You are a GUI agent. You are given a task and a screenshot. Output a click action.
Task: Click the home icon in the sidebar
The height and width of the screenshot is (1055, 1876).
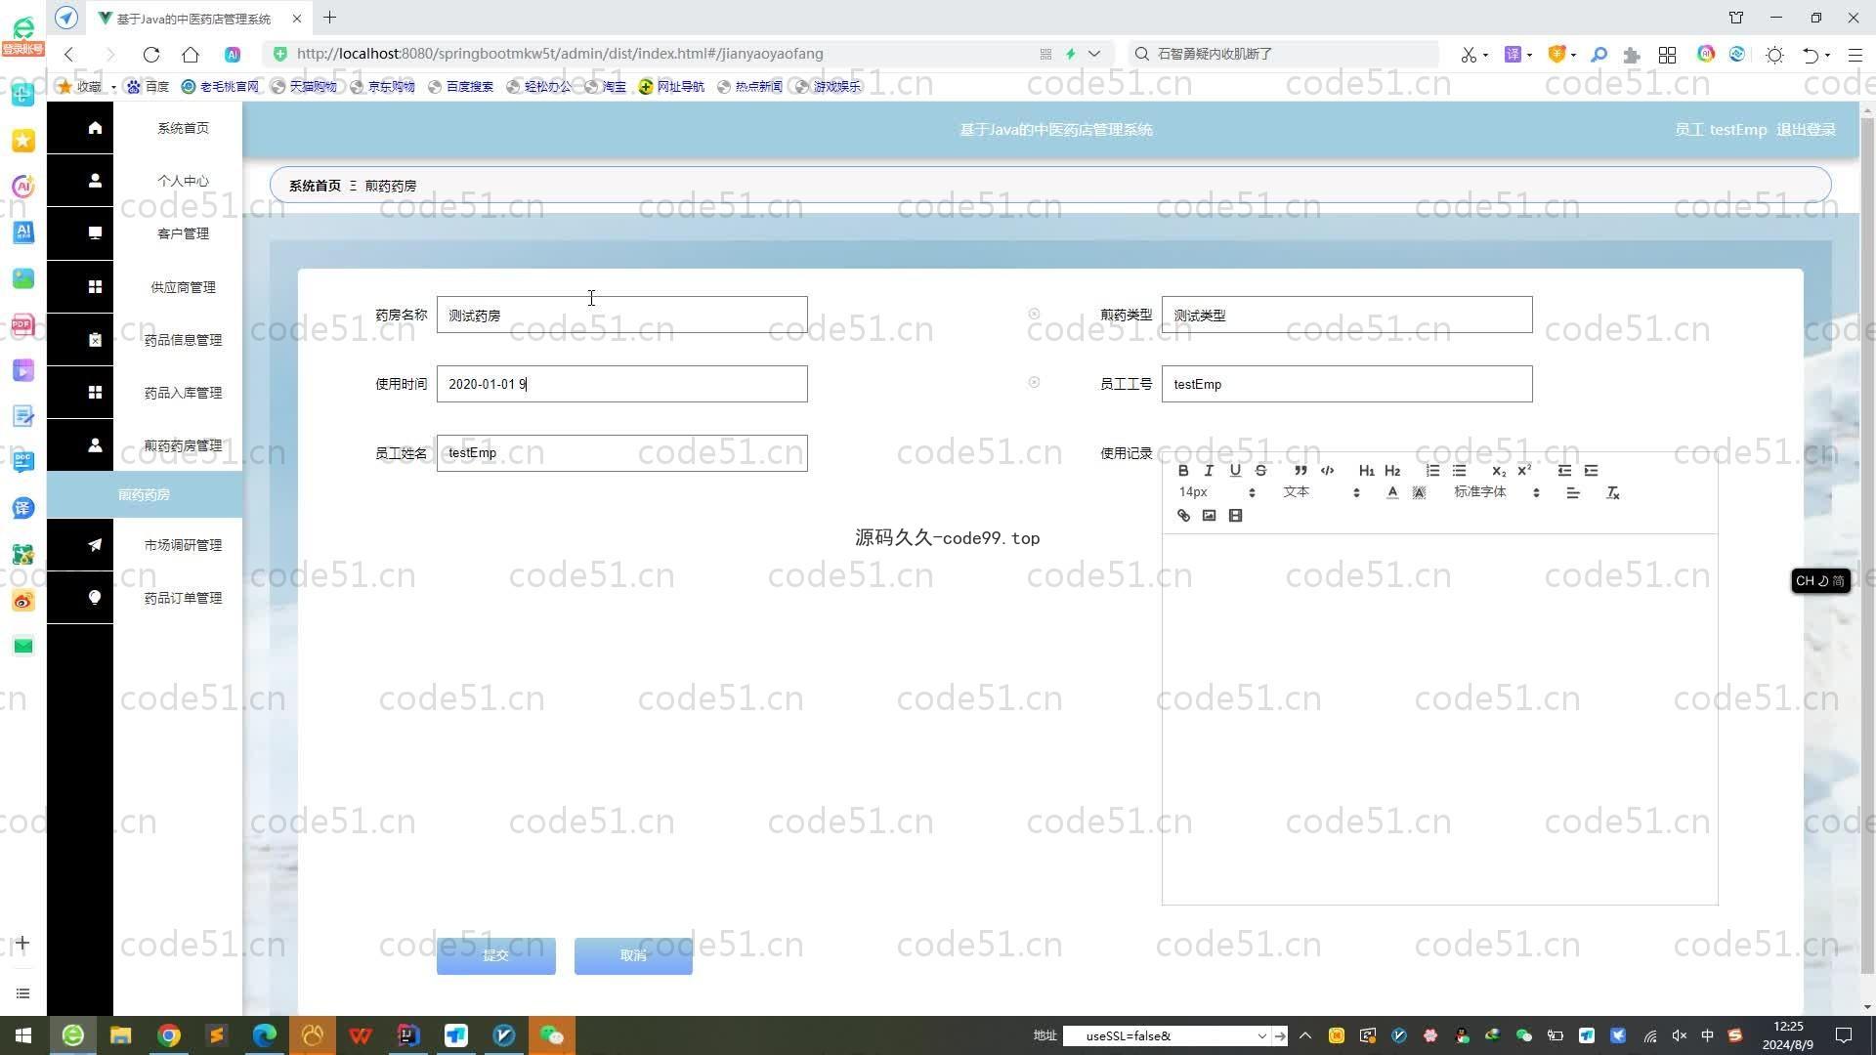pos(95,128)
